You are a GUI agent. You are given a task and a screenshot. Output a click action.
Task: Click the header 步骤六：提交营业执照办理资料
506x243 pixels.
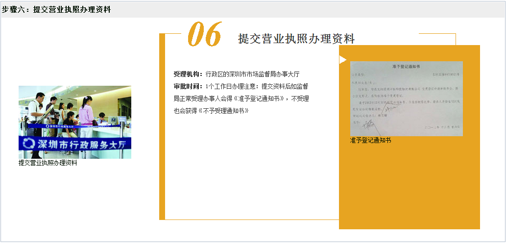pyautogui.click(x=56, y=10)
